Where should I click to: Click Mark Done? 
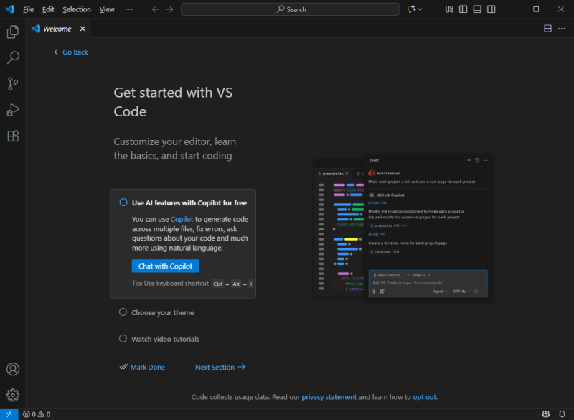[x=142, y=367]
